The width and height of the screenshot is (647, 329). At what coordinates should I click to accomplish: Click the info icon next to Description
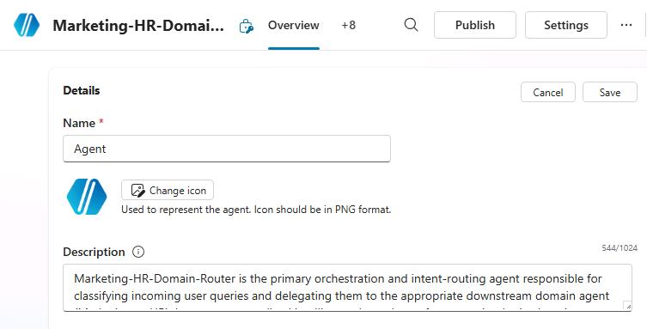tap(138, 252)
